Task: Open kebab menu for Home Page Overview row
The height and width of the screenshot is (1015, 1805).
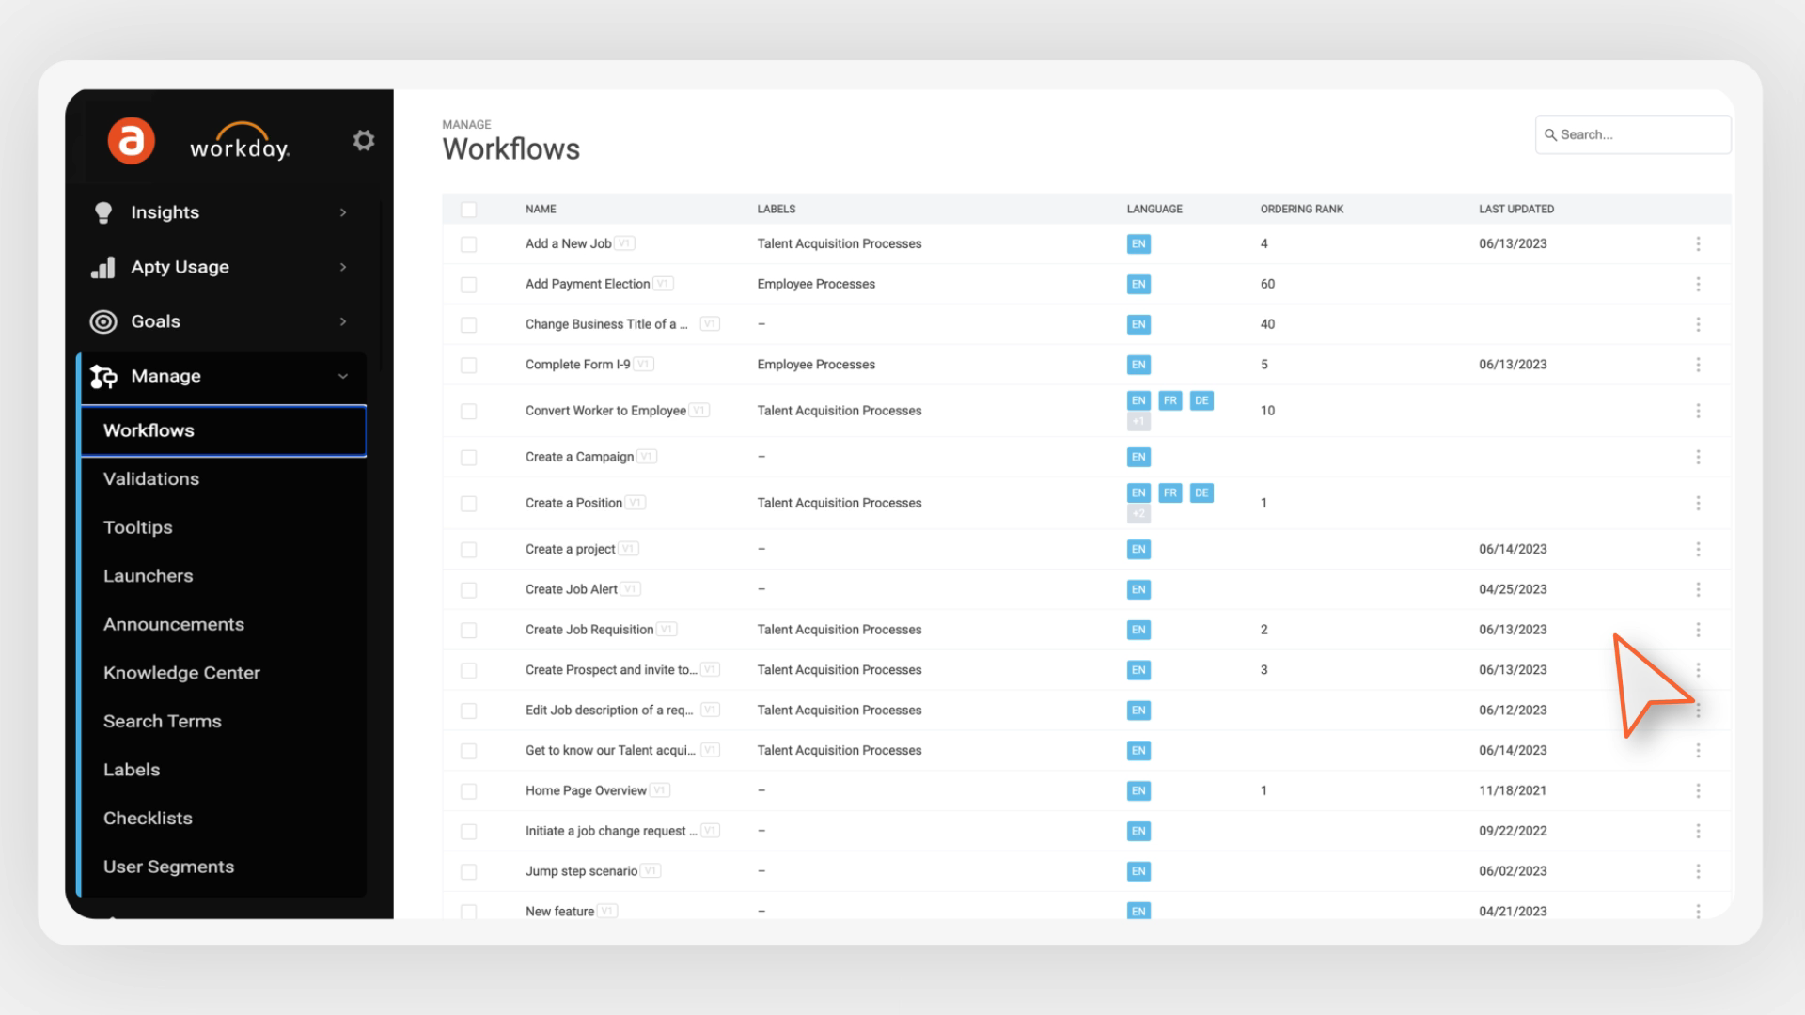Action: [x=1698, y=791]
